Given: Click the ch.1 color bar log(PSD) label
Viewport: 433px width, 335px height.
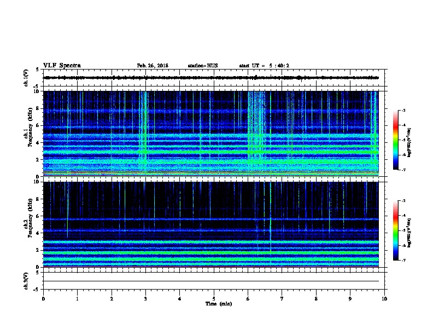Looking at the screenshot, I should click(409, 143).
